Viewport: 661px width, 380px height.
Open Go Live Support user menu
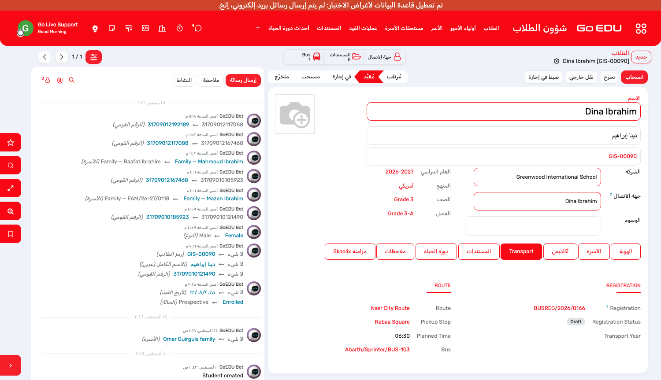48,28
